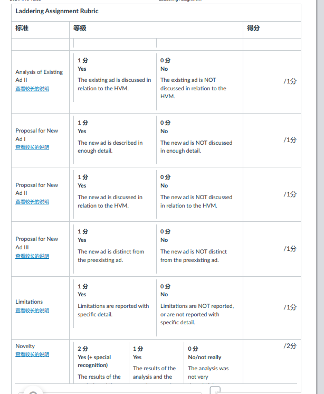The width and height of the screenshot is (324, 394).
Task: Pick the Yes rating for Proposal for New Ad II
Action: pos(115,194)
